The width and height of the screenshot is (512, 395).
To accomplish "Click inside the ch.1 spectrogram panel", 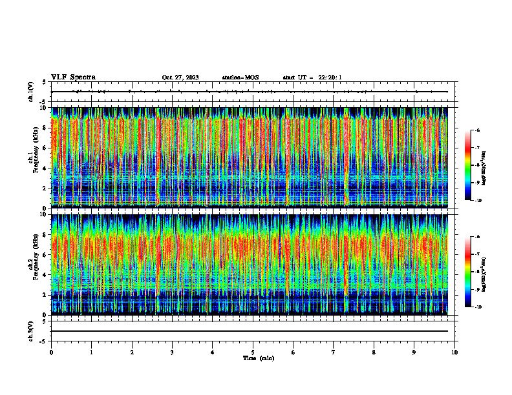I will [250, 157].
